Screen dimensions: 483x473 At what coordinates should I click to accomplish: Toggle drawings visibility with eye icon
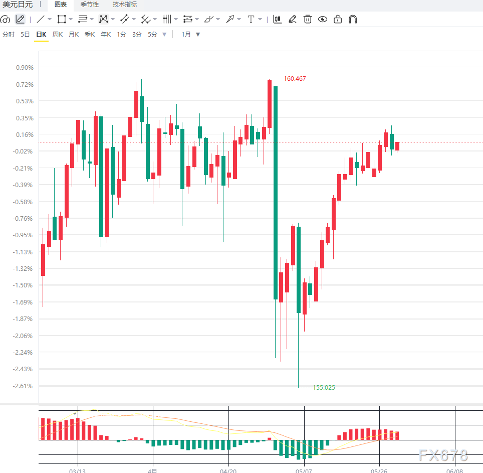(323, 20)
